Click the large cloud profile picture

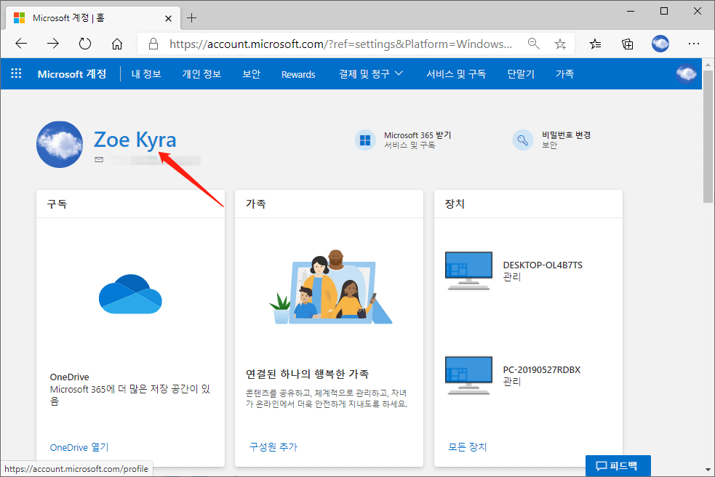(60, 144)
